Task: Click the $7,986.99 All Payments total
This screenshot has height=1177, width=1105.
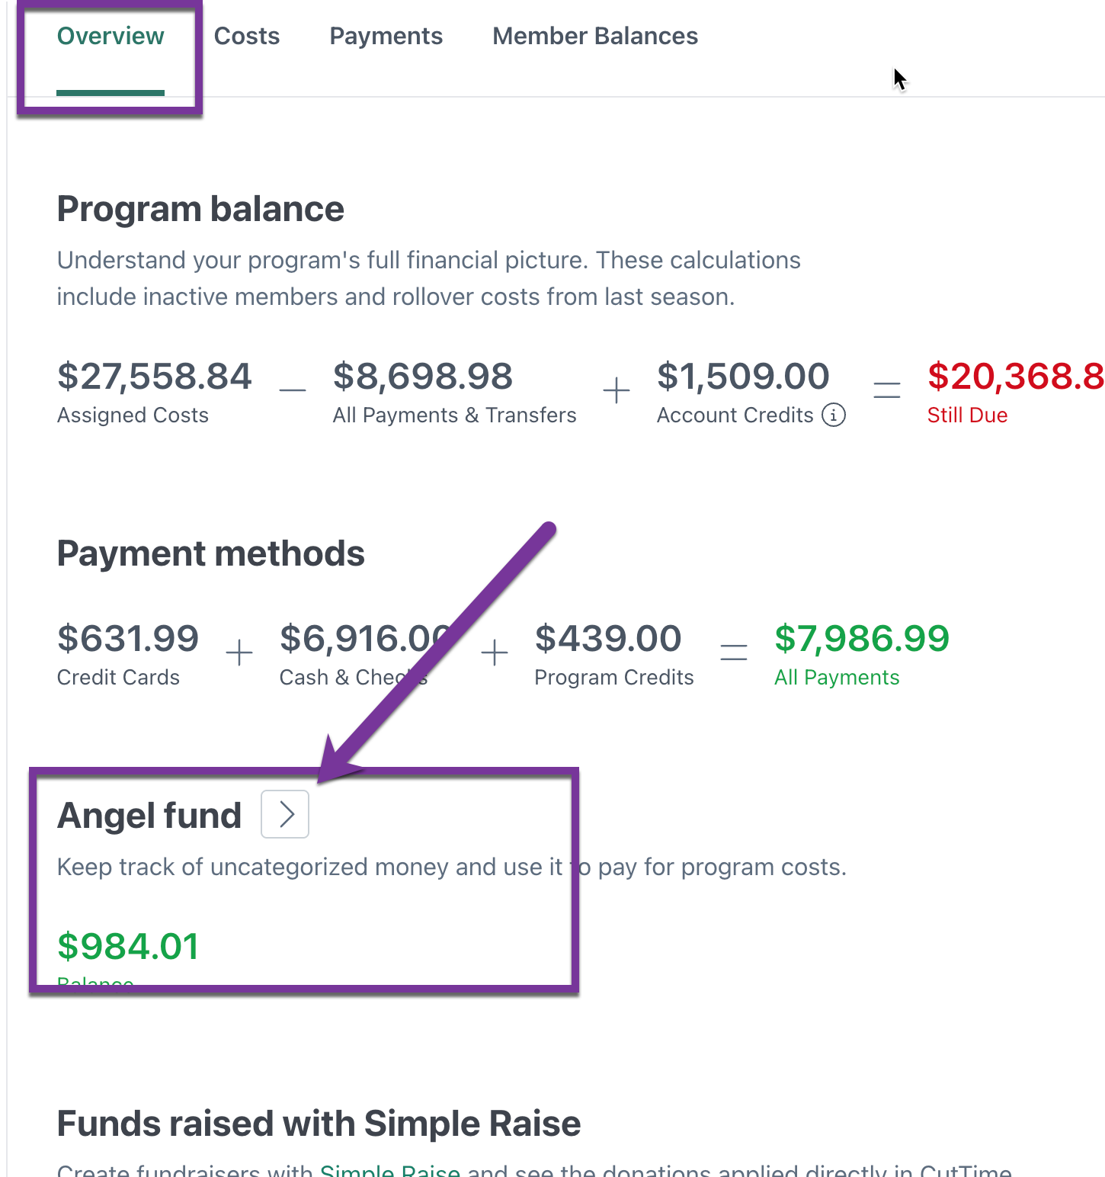Action: click(861, 639)
